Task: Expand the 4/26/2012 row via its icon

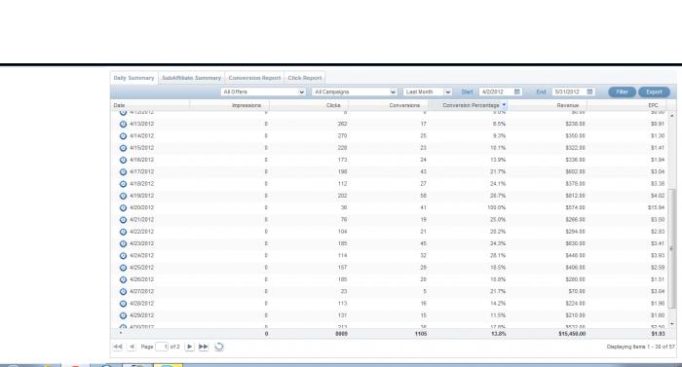Action: pos(123,279)
